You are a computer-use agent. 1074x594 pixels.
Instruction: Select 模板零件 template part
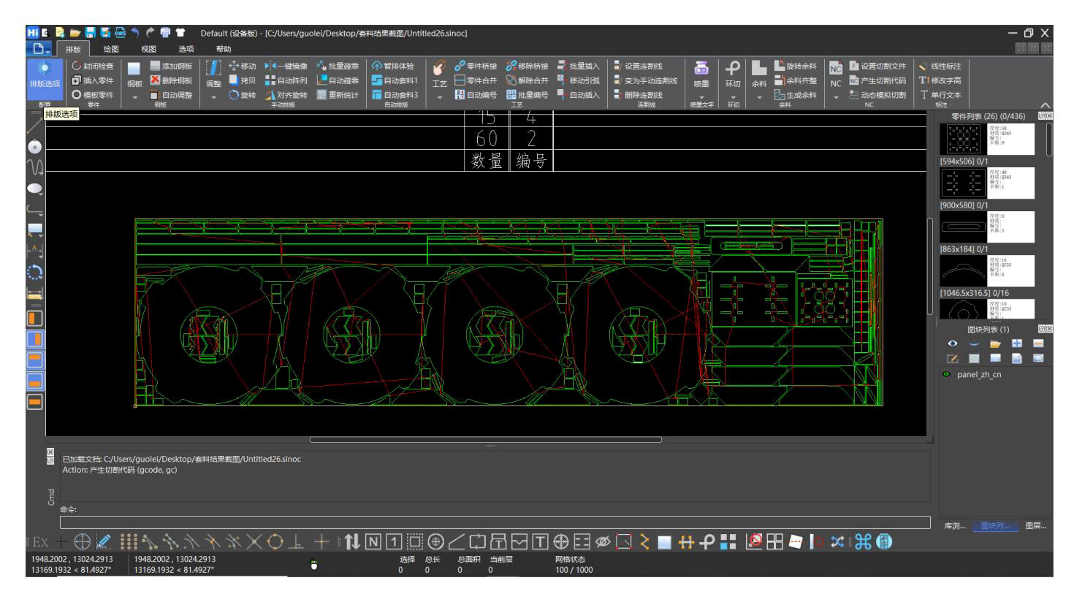[93, 95]
